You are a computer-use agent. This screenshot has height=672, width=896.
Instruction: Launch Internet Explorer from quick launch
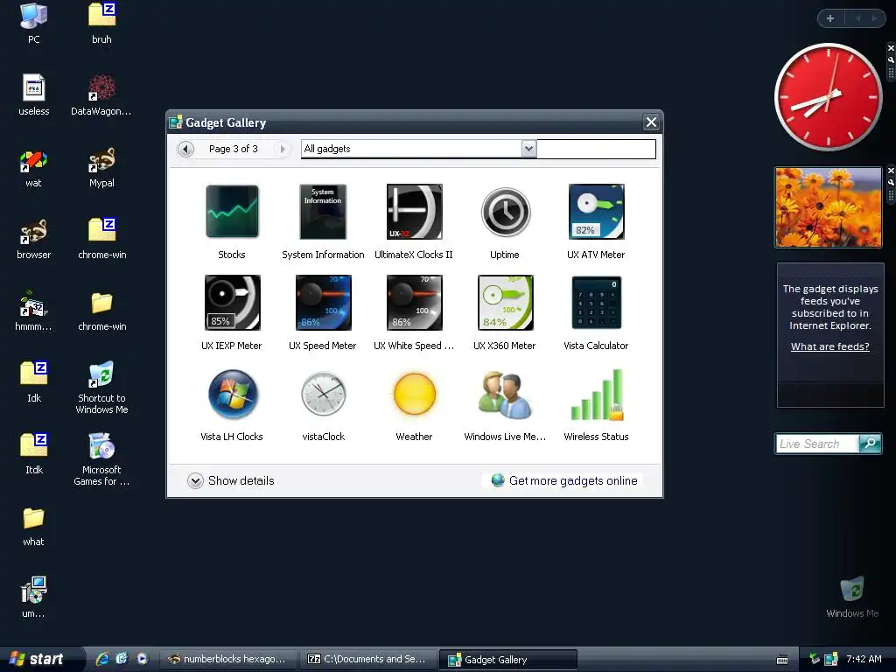103,659
